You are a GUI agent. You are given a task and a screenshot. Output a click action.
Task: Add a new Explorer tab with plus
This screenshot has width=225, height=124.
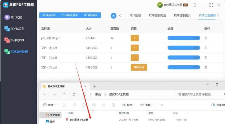(94, 86)
